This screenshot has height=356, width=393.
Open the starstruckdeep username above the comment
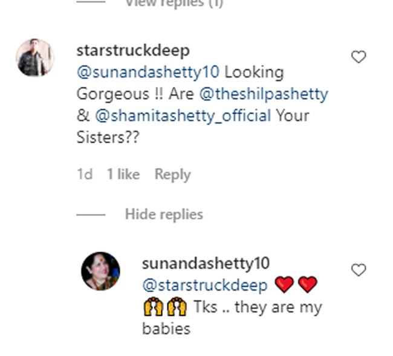[133, 50]
